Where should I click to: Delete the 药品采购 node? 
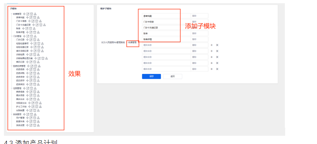tap(35, 73)
